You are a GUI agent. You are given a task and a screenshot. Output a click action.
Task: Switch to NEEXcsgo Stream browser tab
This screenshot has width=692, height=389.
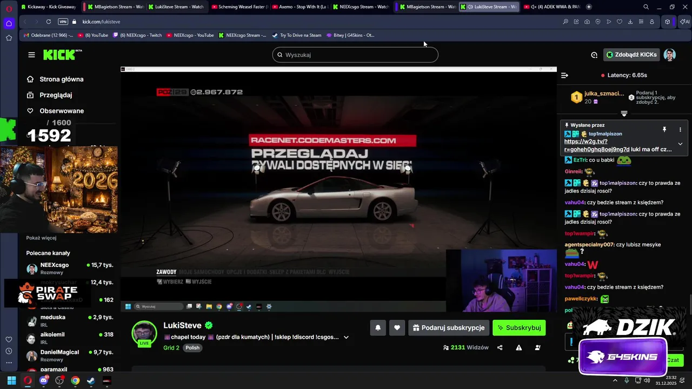click(360, 6)
